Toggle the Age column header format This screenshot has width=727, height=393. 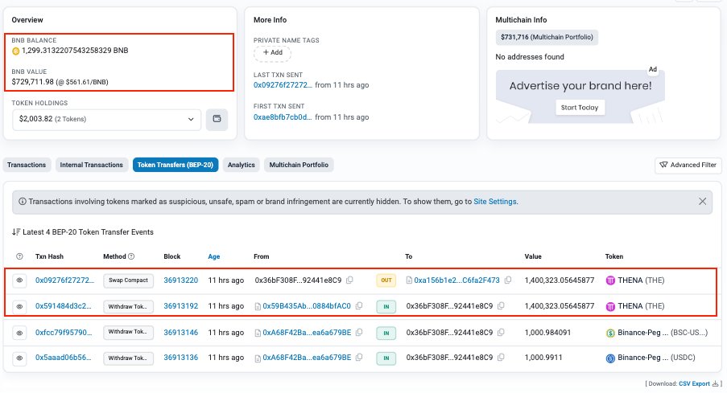coord(213,256)
